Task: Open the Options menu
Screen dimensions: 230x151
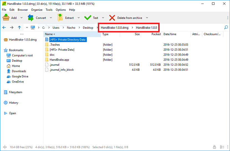Action: (x=61, y=10)
